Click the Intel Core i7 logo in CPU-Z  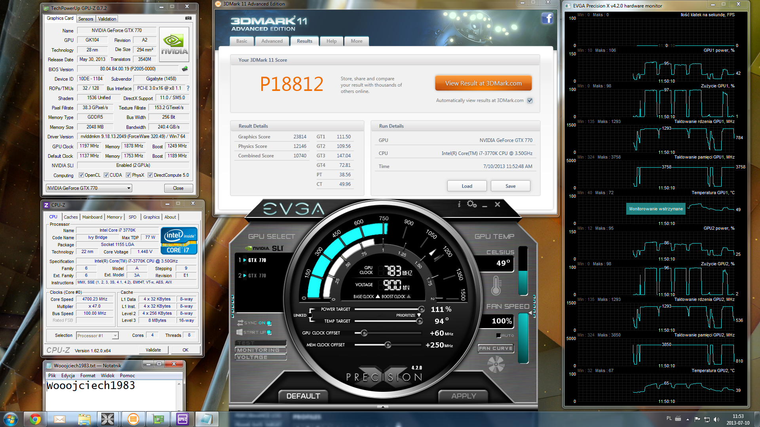[x=179, y=240]
